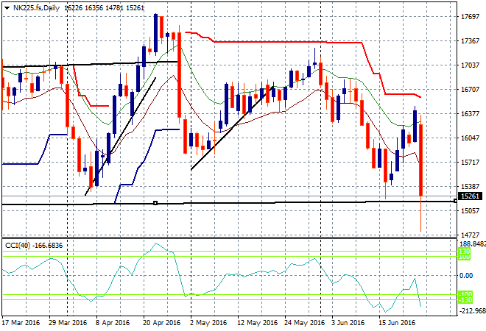Click the 16047 price axis label
Viewport: 486px width, 331px height.
click(470, 138)
